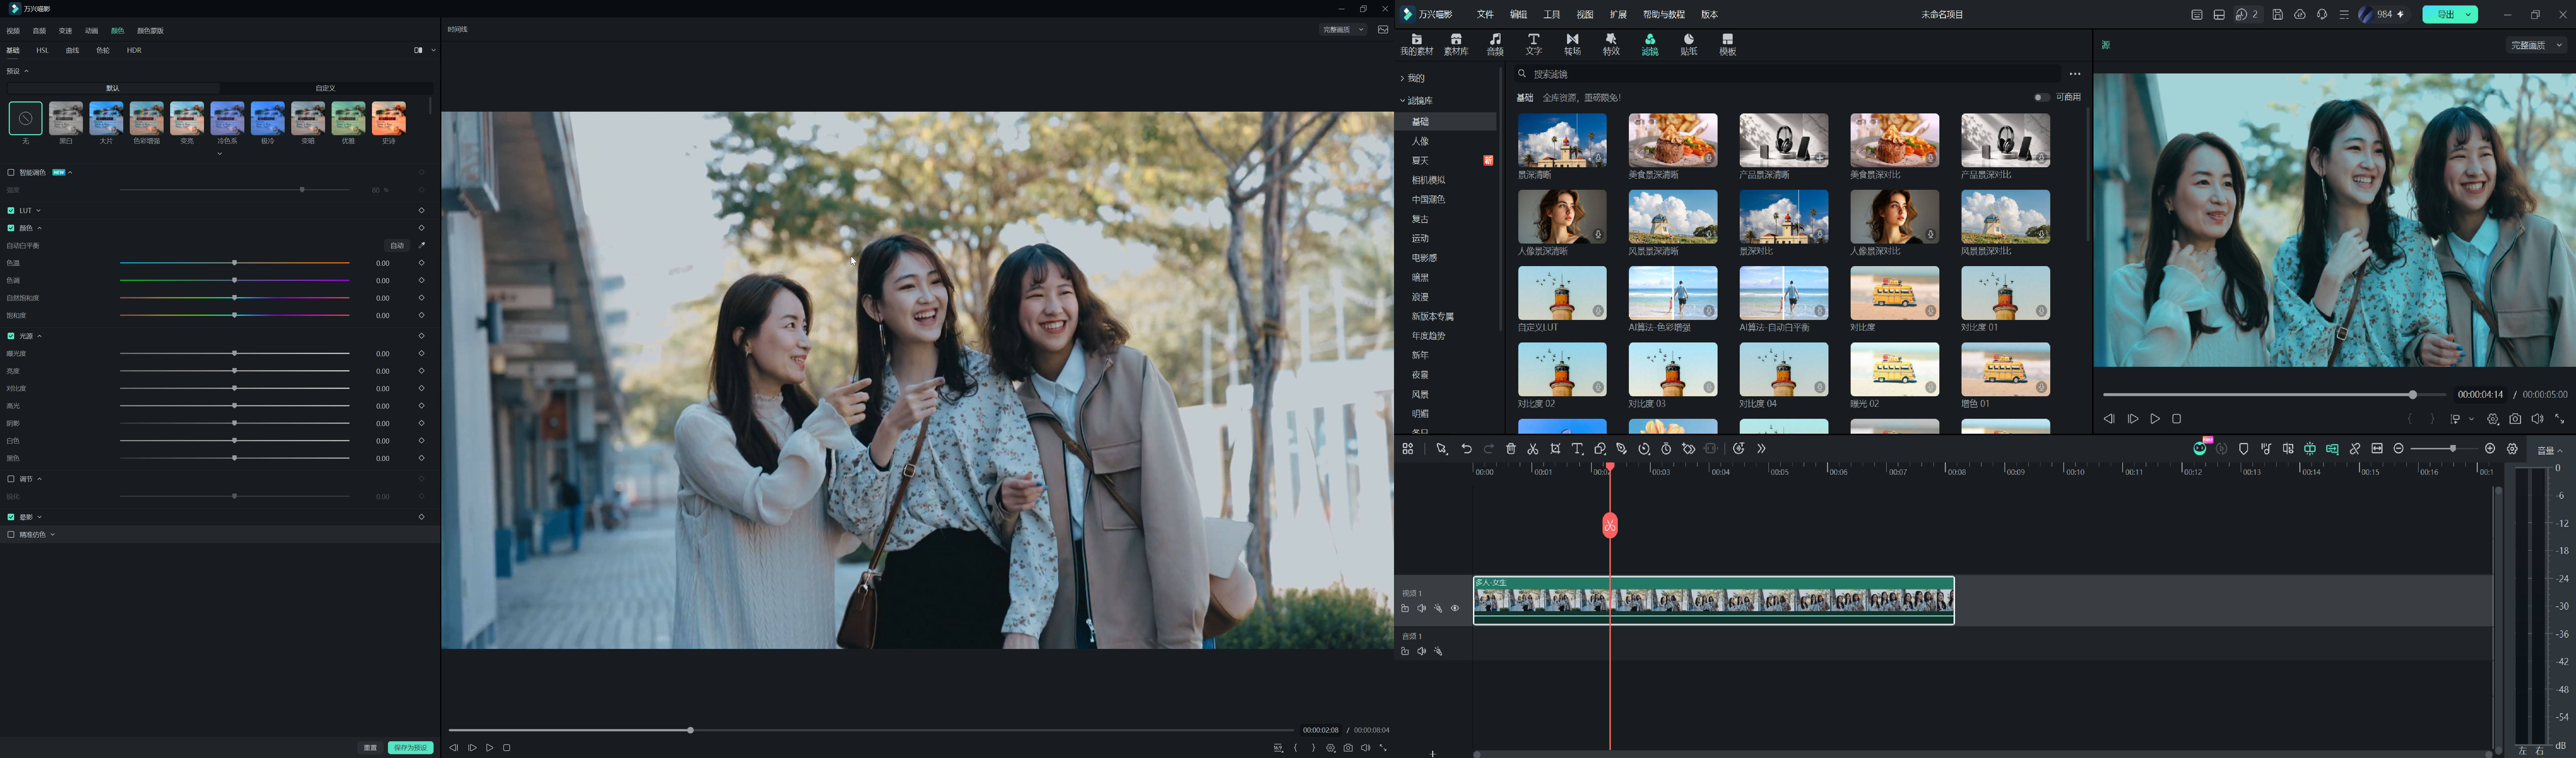This screenshot has height=758, width=2576.
Task: Adjust the 色温 temperature slider
Action: (x=234, y=263)
